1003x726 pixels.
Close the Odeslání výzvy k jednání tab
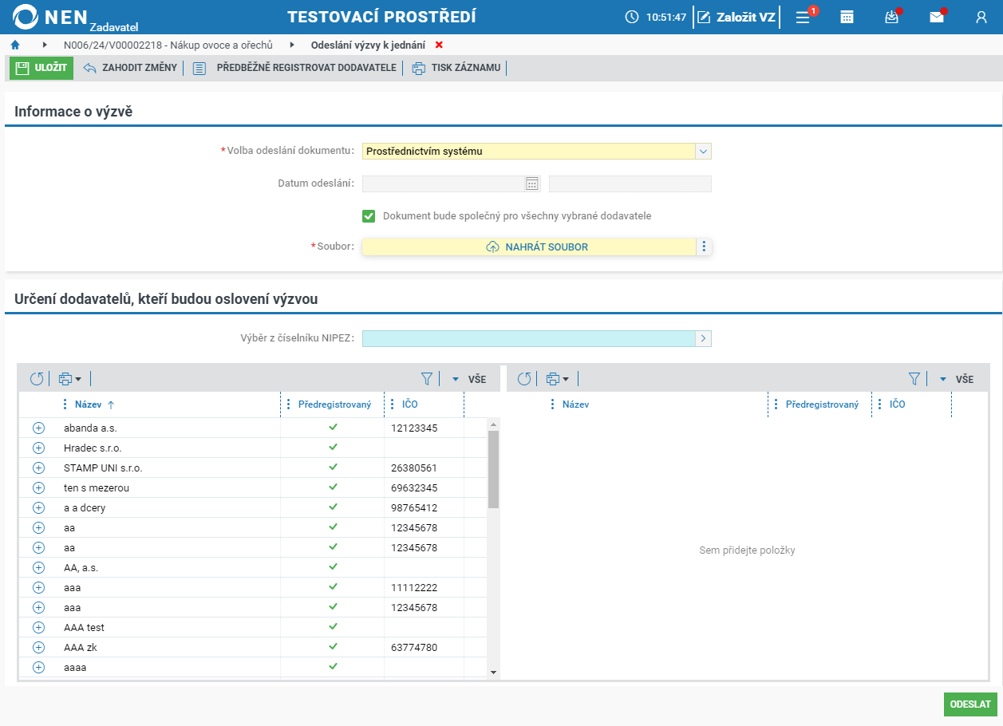coord(439,45)
